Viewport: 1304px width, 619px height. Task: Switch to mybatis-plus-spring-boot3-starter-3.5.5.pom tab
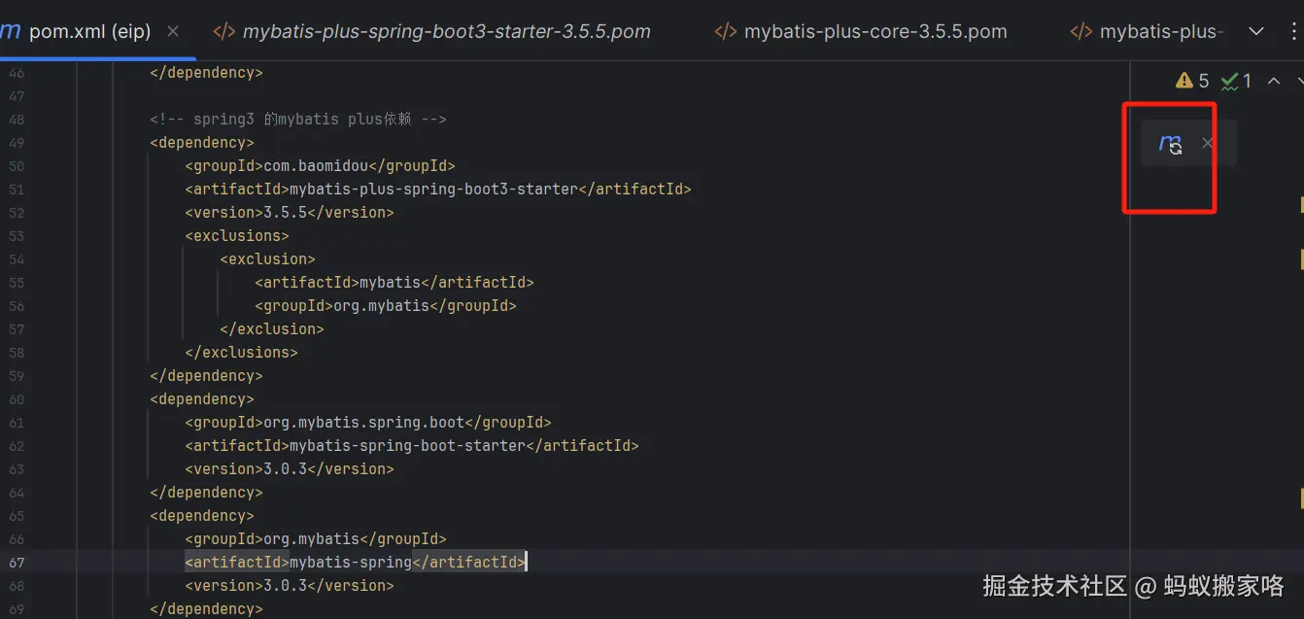pos(446,31)
